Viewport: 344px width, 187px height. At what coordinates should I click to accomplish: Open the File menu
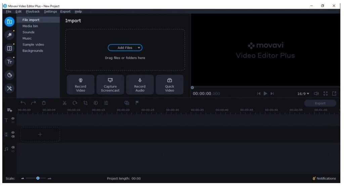(8, 11)
